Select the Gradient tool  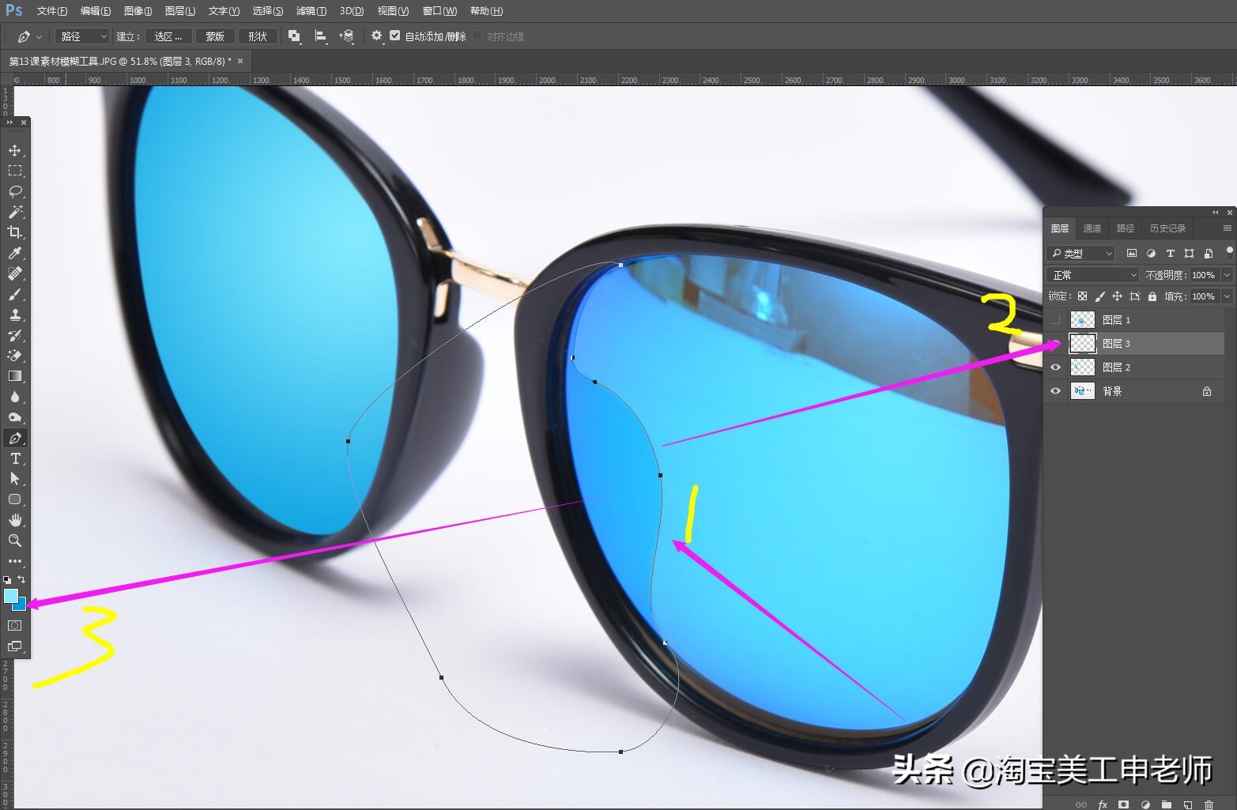(14, 376)
